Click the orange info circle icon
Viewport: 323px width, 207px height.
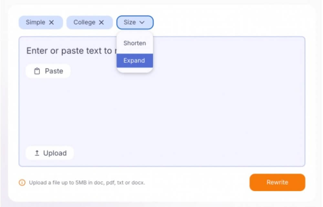click(x=22, y=183)
